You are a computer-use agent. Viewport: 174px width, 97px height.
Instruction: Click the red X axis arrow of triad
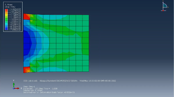click(x=17, y=88)
